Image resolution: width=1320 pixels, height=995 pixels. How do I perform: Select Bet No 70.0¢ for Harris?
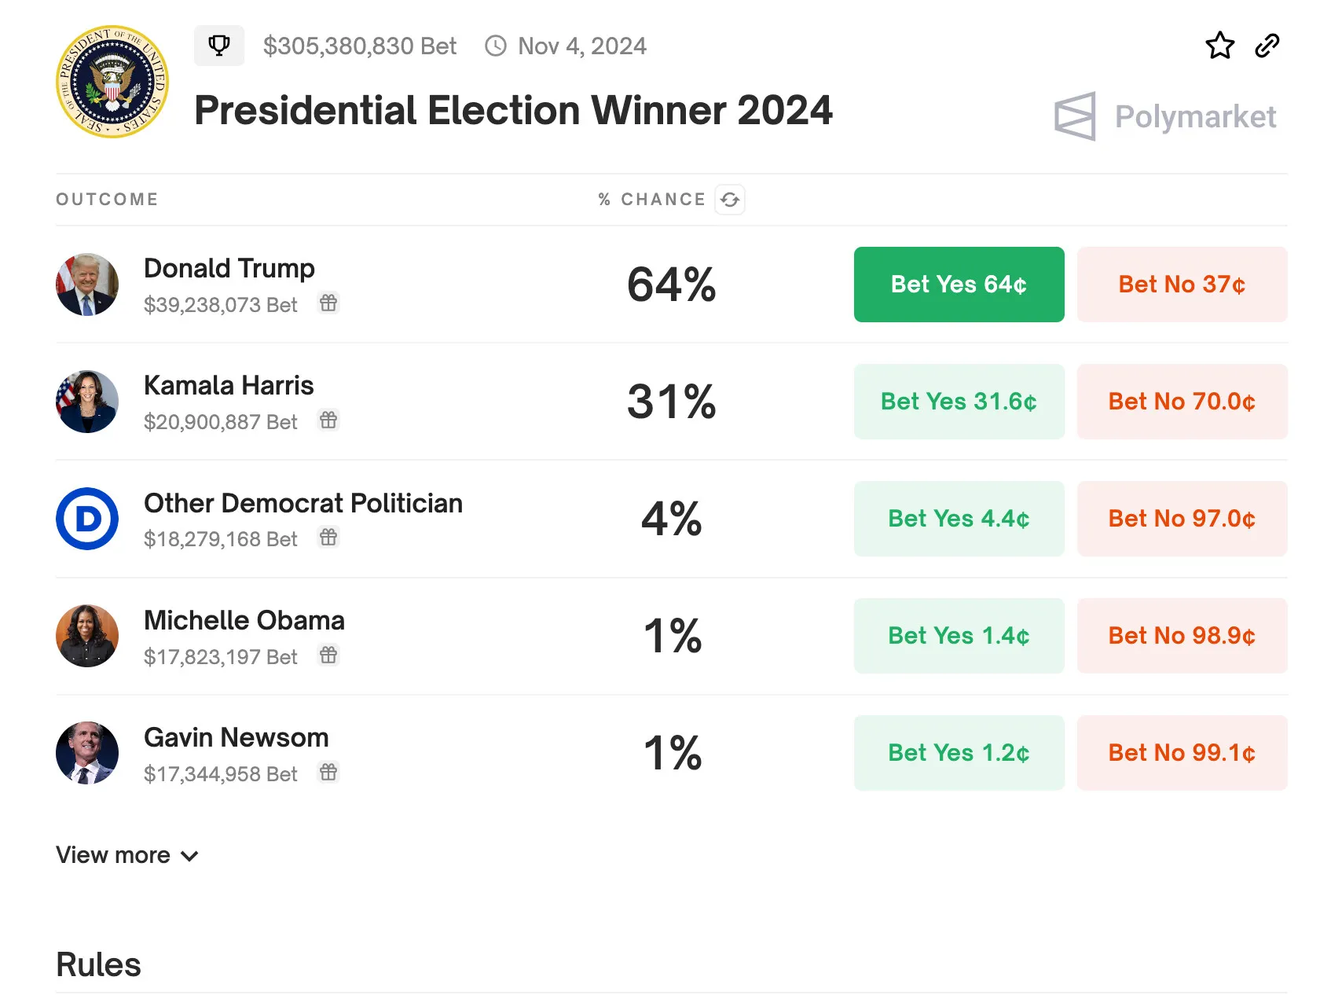pos(1182,402)
